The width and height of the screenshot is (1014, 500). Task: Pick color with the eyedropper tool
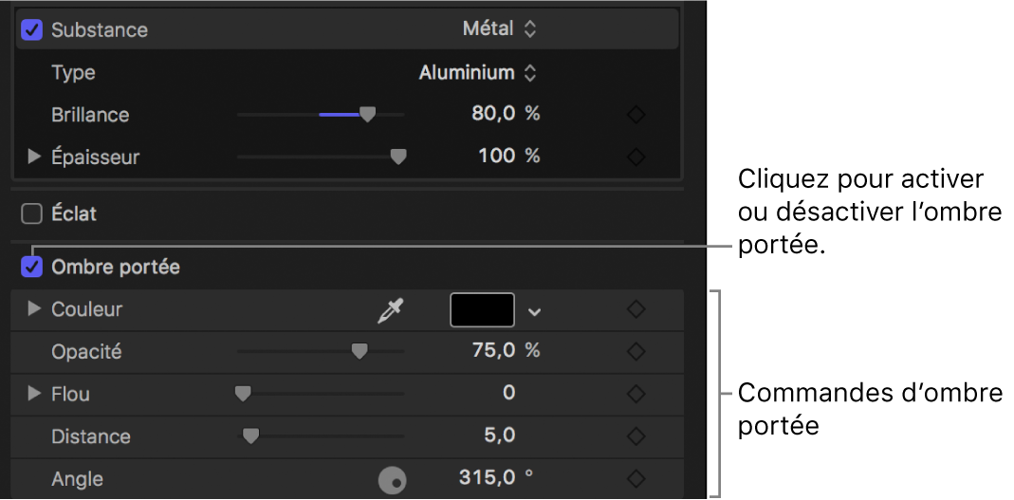pos(390,310)
